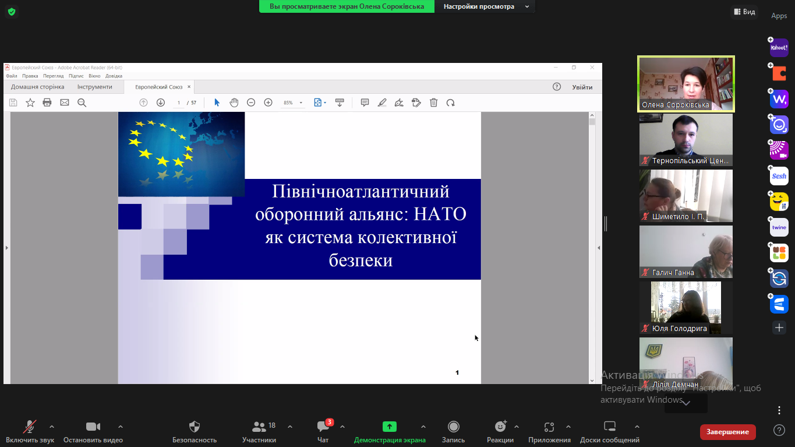Start Демонстрация экрана screen share
Image resolution: width=795 pixels, height=447 pixels.
pos(390,432)
